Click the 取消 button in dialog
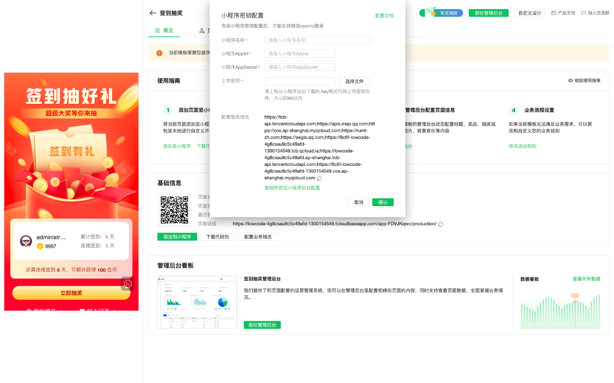The image size is (614, 383). pyautogui.click(x=359, y=202)
